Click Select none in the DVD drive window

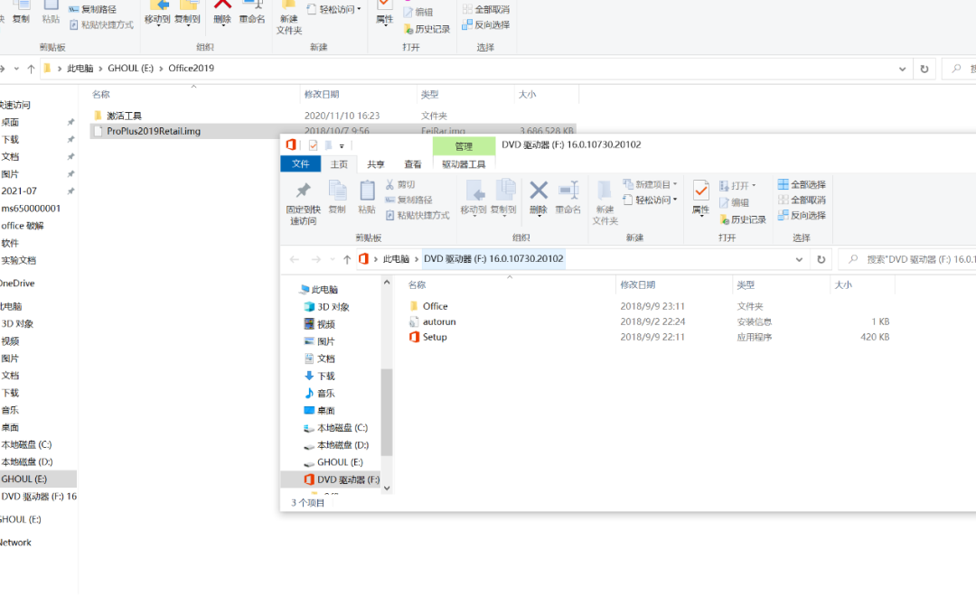(802, 200)
